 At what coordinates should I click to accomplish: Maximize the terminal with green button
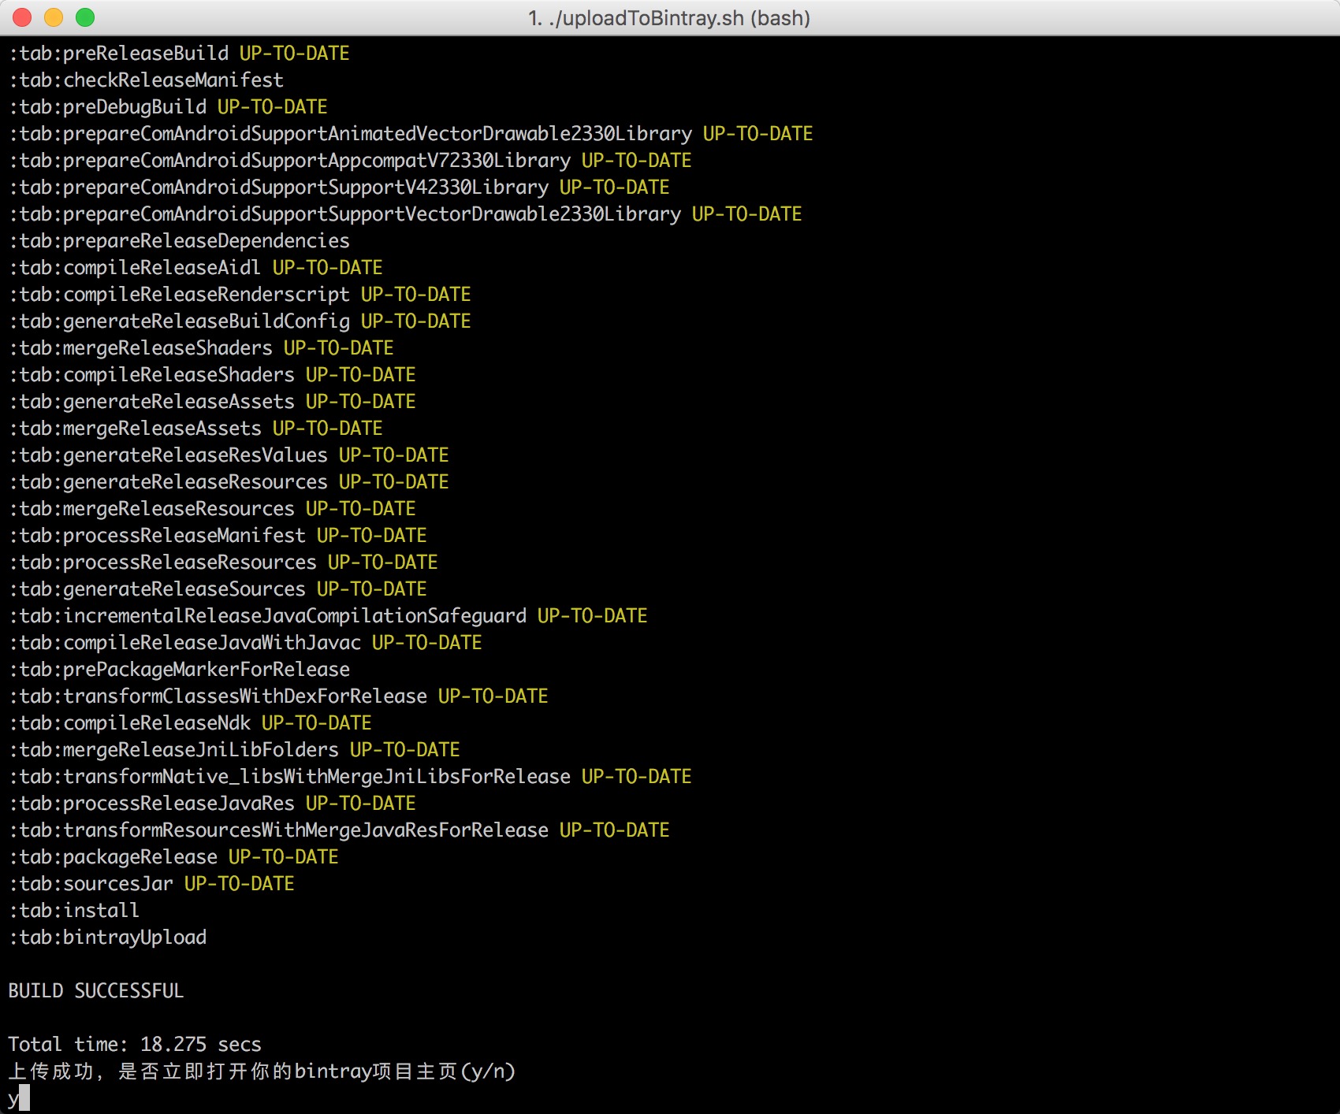point(85,17)
